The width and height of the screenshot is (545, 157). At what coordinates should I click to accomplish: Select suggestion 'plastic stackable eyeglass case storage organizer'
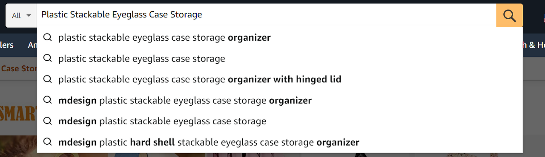tap(280, 38)
